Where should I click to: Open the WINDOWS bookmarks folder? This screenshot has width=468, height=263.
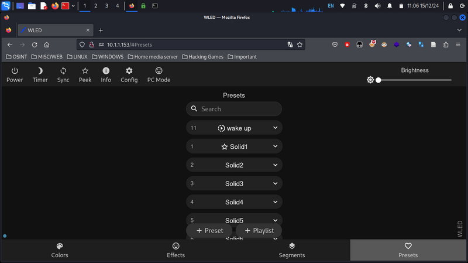(x=108, y=57)
